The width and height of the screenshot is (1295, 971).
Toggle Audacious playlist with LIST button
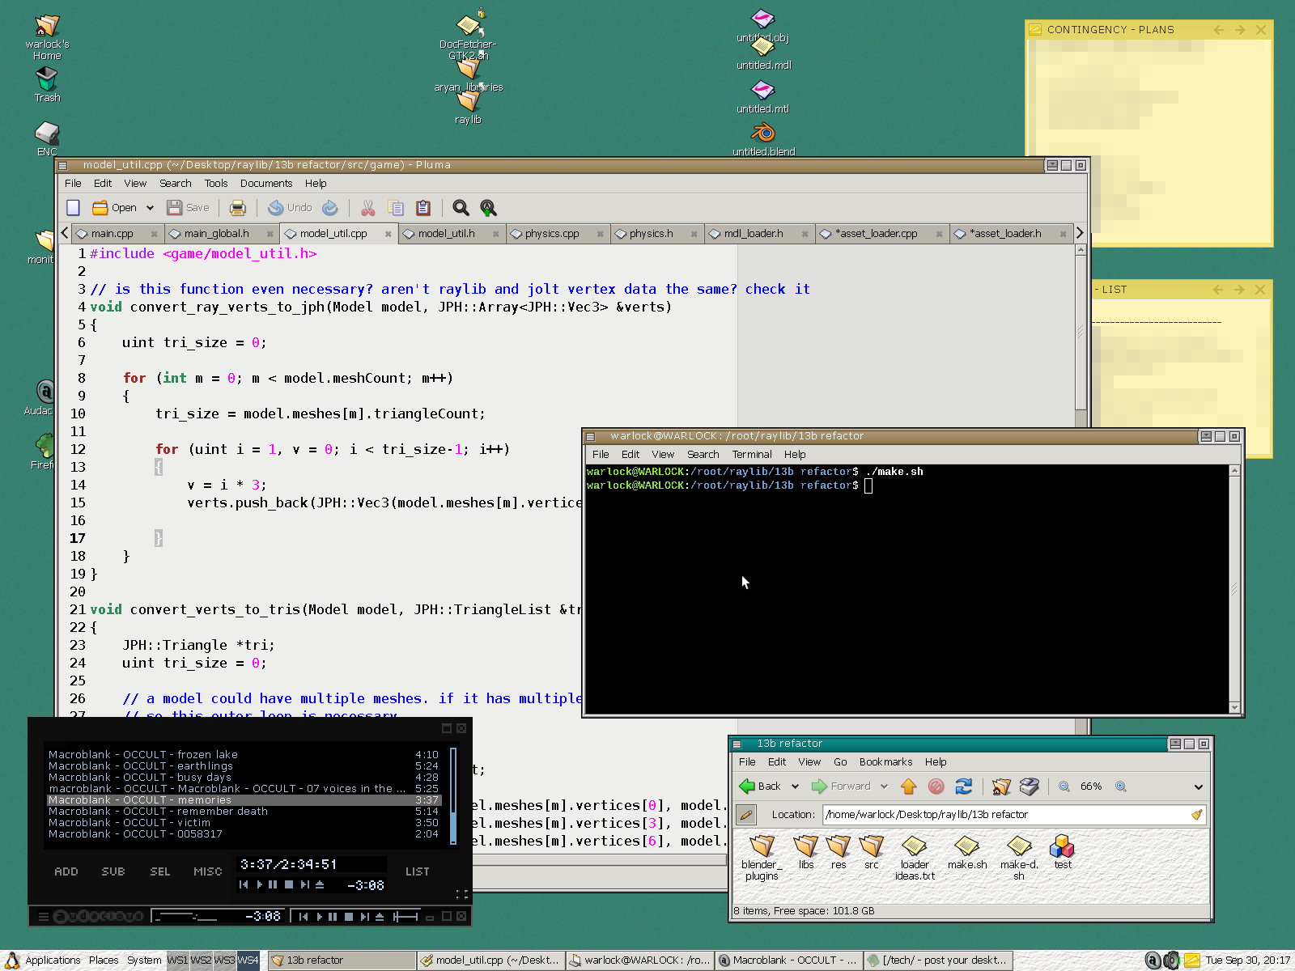(417, 871)
